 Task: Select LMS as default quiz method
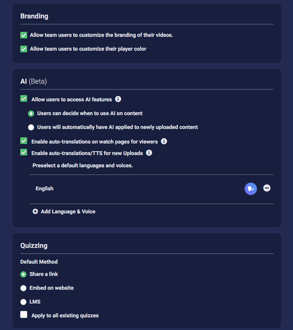(x=23, y=302)
